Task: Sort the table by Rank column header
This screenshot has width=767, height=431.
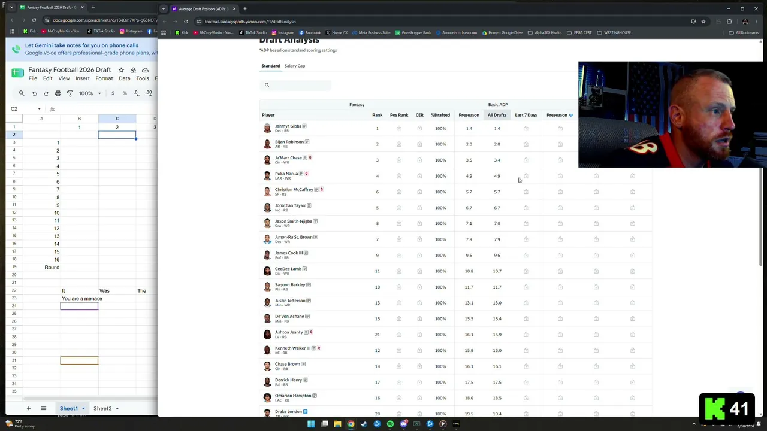Action: tap(378, 115)
